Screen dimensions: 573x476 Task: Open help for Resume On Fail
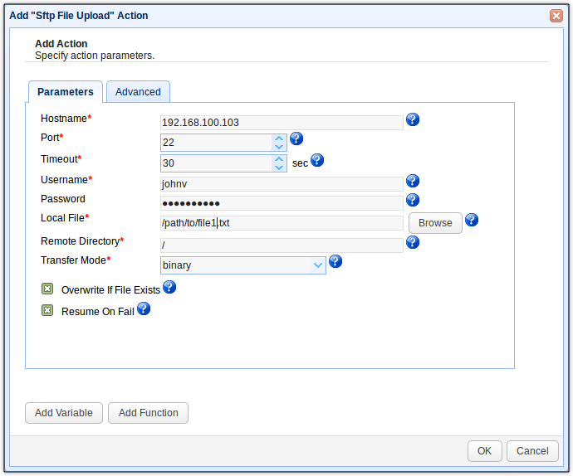pos(144,308)
